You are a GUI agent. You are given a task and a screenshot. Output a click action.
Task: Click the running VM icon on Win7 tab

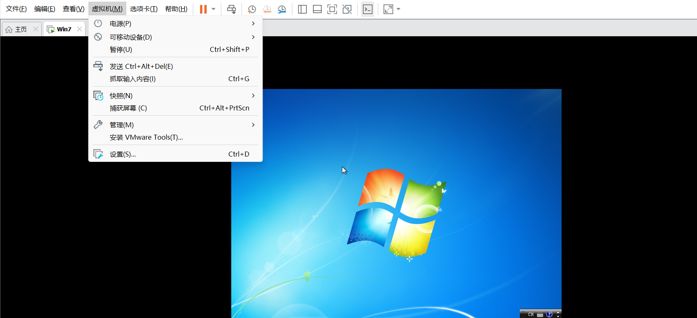pos(50,29)
